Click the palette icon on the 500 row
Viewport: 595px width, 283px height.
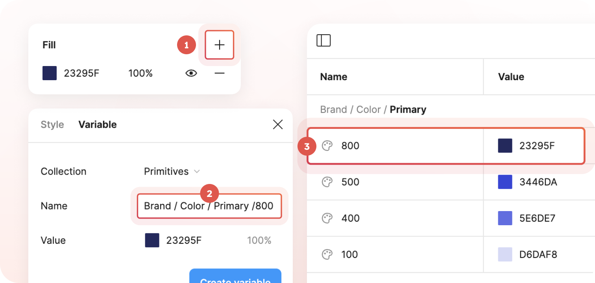(x=327, y=182)
